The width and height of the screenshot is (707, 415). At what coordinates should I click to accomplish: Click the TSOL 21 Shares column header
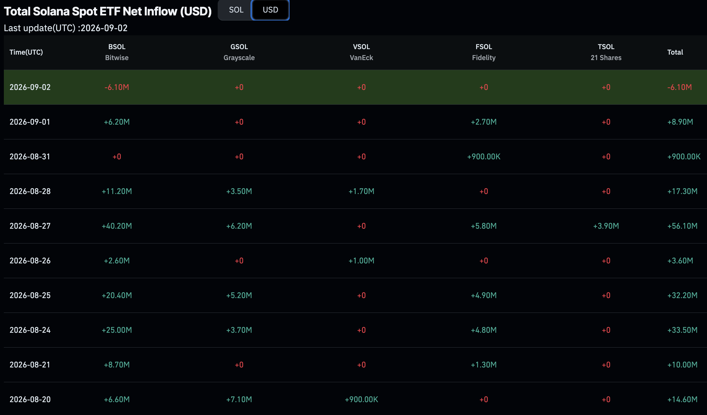tap(606, 52)
